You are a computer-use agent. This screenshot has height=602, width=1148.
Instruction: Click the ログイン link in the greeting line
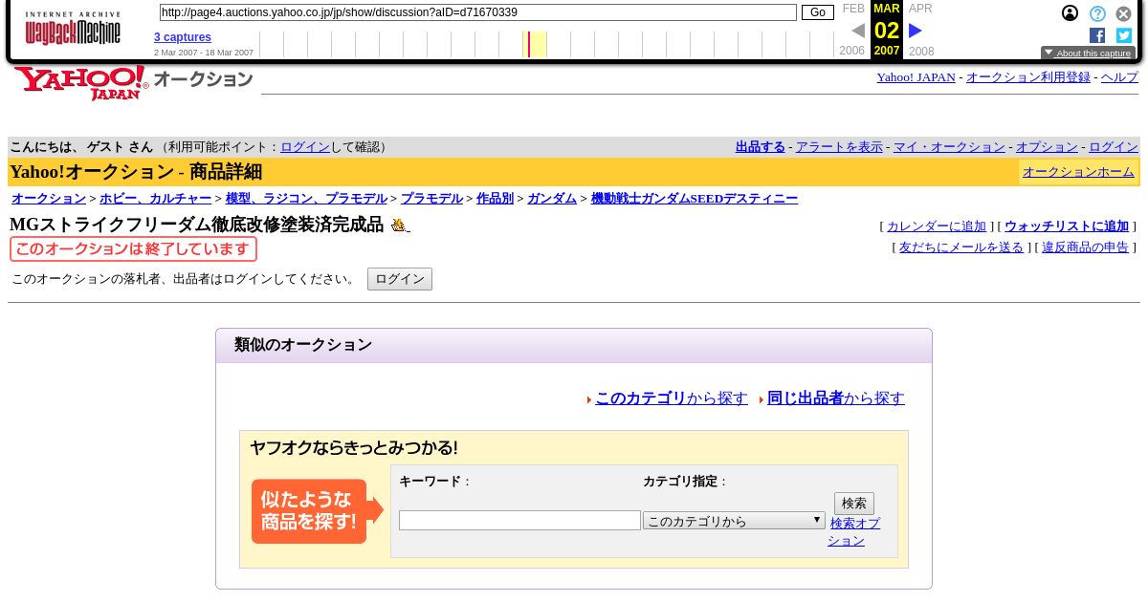tap(305, 147)
